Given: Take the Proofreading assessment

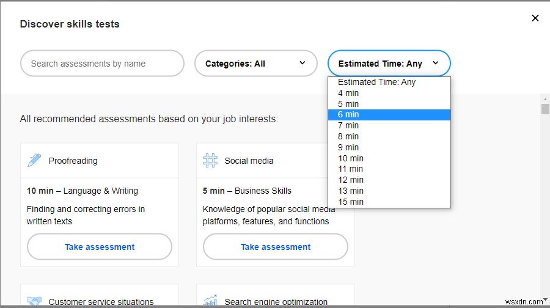Looking at the screenshot, I should 100,247.
